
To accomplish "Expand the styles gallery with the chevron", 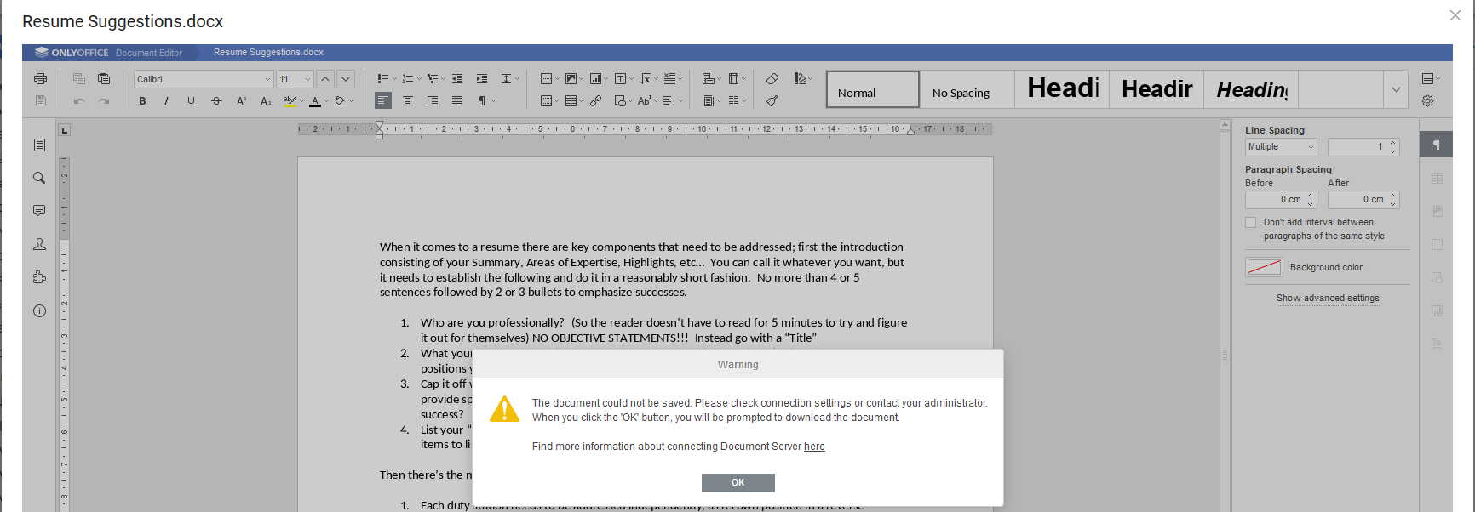I will point(1396,89).
